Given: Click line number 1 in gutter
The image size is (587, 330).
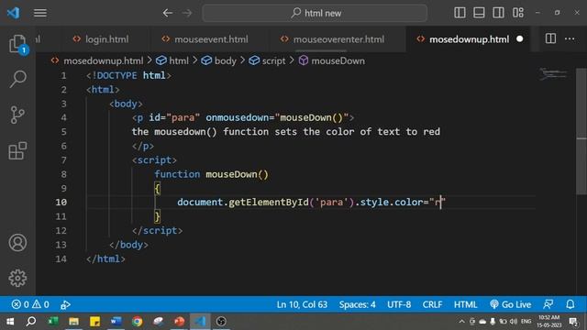Looking at the screenshot, I should pos(63,75).
